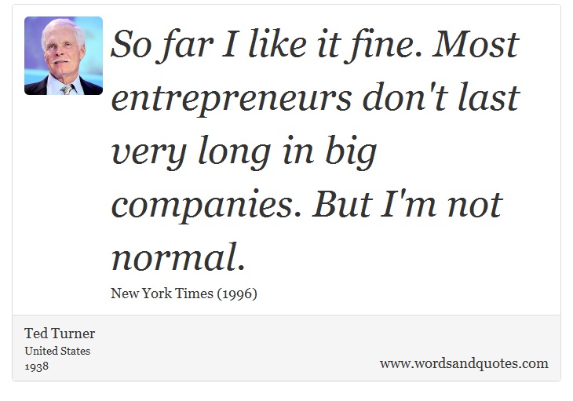This screenshot has width=573, height=401.
Task: Click the word 'States' under the author name
Action: pos(75,351)
